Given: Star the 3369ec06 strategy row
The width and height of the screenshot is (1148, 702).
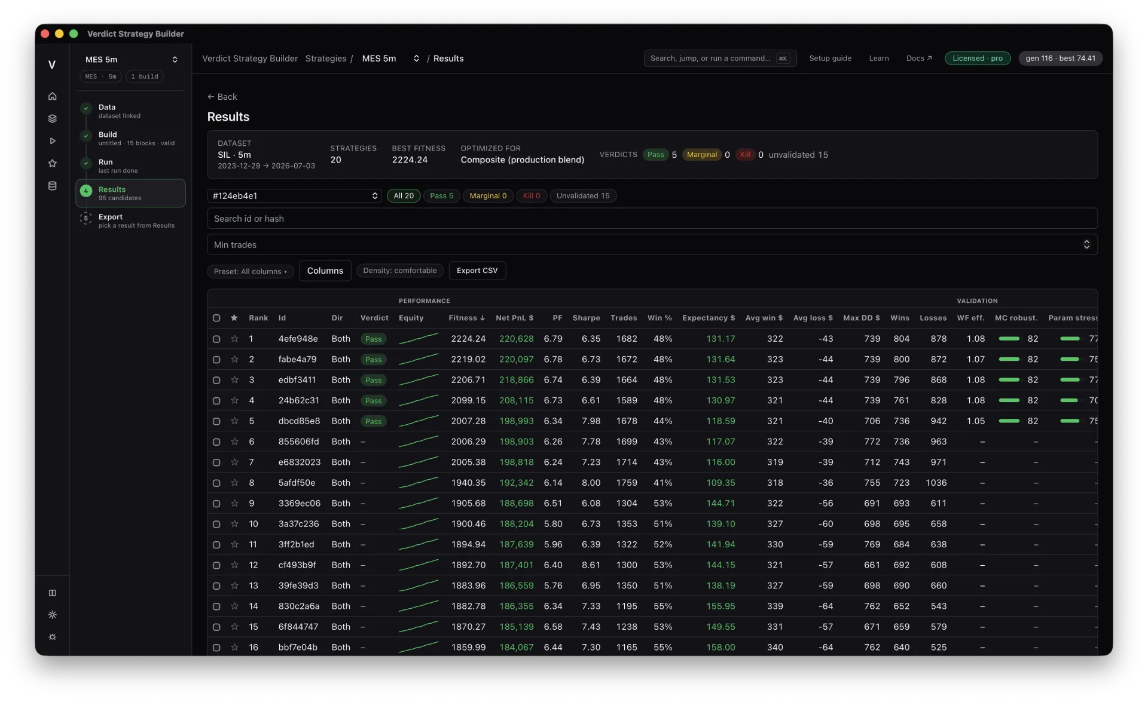Looking at the screenshot, I should tap(234, 504).
